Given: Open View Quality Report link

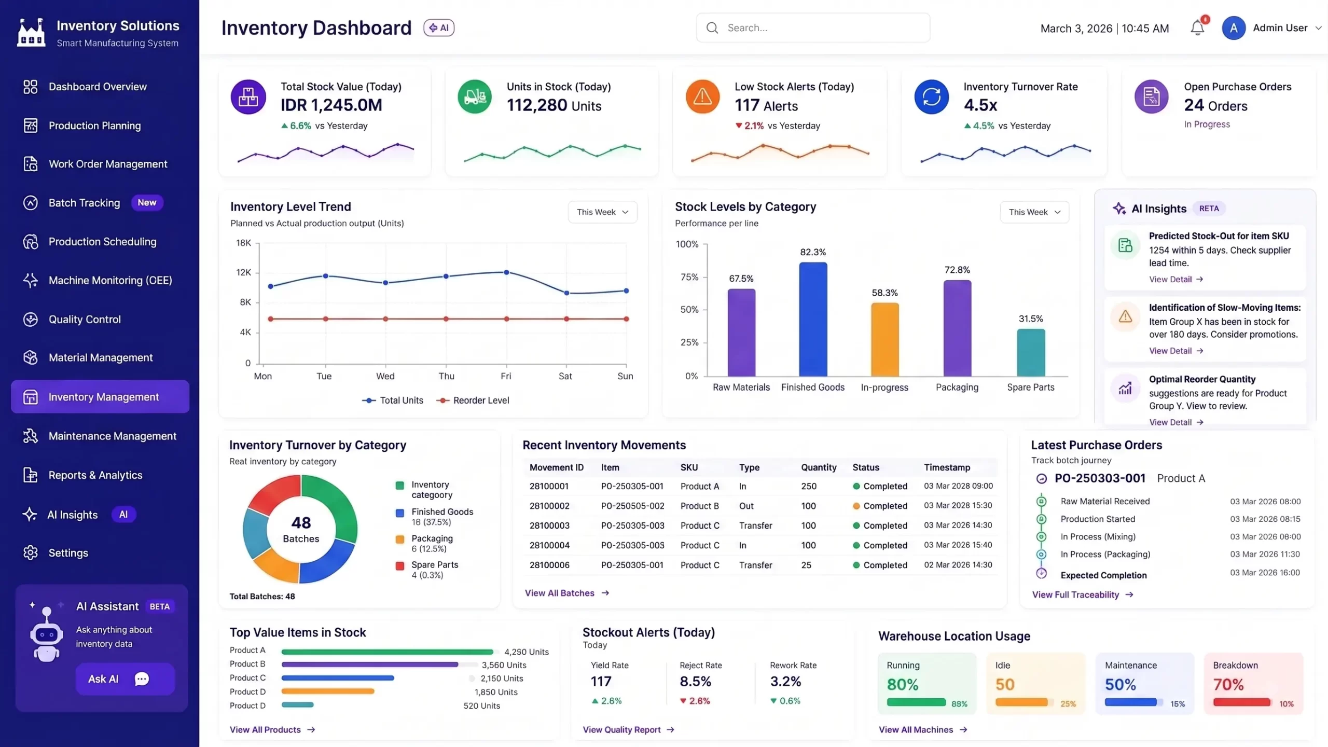Looking at the screenshot, I should 628,730.
